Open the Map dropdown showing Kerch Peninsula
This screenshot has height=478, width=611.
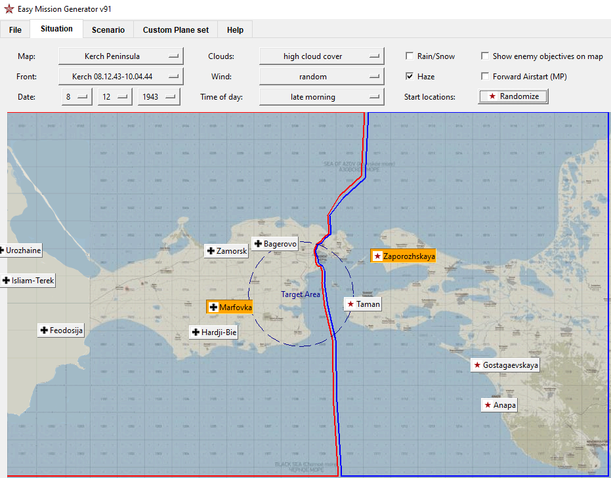(x=121, y=56)
